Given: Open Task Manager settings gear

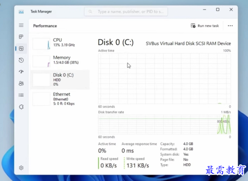Looking at the screenshot, I should tap(21, 168).
